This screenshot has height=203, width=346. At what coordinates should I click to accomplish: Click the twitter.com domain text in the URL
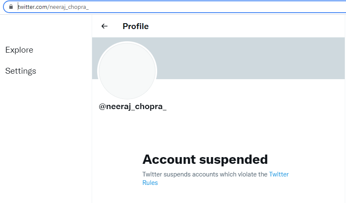(33, 7)
